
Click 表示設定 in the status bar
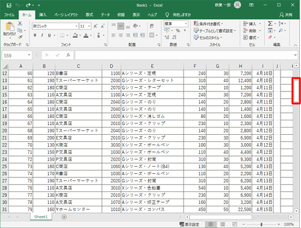(x=190, y=224)
